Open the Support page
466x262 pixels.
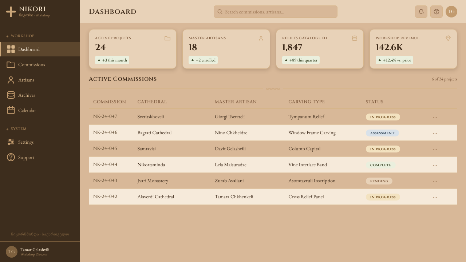click(x=40, y=157)
